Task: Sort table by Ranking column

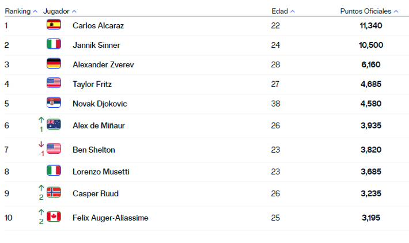Action: 21,11
